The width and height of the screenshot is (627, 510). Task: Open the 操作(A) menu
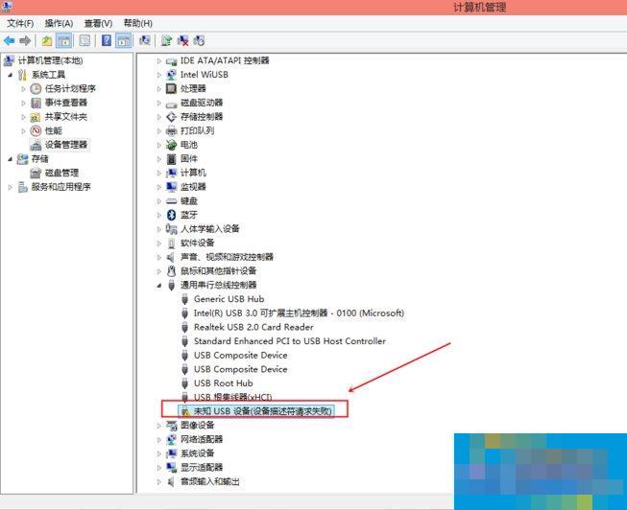point(59,24)
